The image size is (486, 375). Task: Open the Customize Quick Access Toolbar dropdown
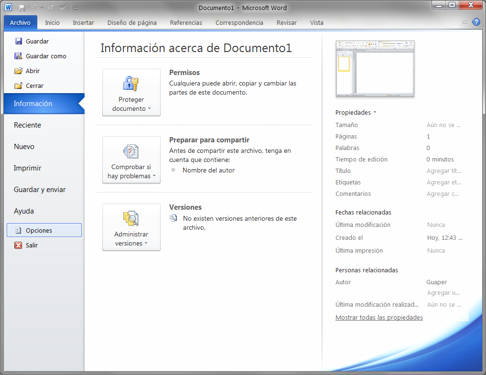point(76,9)
